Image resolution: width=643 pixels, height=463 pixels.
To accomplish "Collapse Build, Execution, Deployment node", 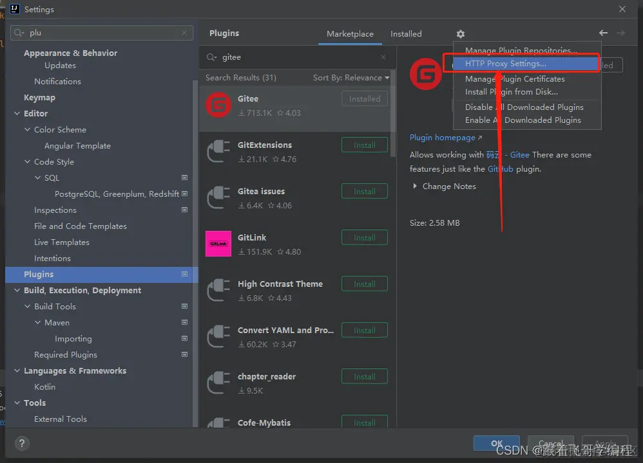I will [17, 290].
